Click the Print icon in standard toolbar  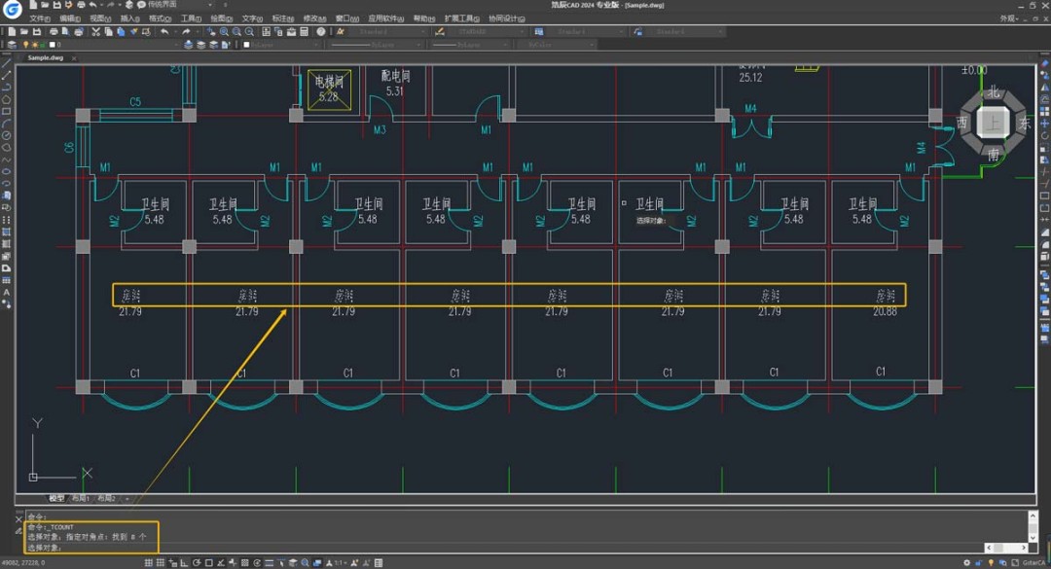(55, 31)
